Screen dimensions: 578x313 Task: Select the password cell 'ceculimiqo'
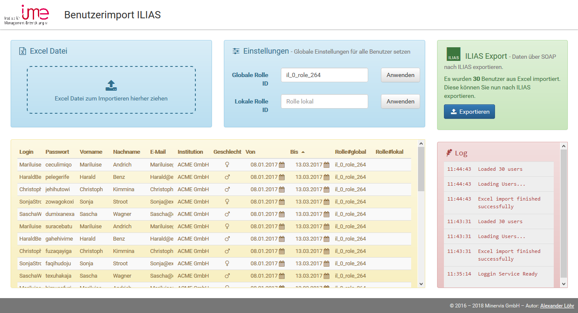(x=58, y=165)
